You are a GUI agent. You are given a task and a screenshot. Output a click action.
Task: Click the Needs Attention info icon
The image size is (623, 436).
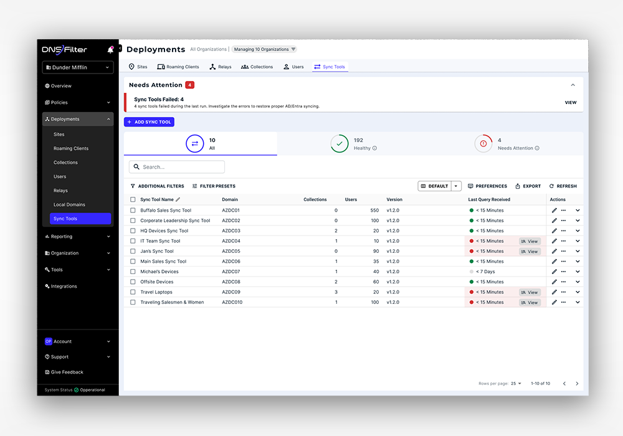pos(537,148)
